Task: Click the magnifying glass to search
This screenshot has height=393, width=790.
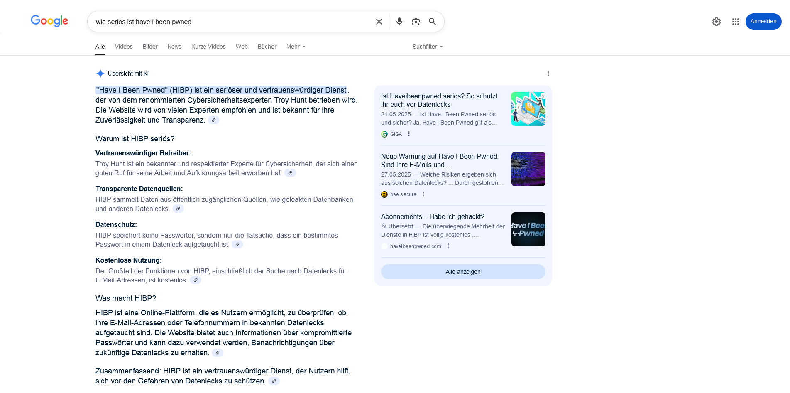Action: pos(432,22)
